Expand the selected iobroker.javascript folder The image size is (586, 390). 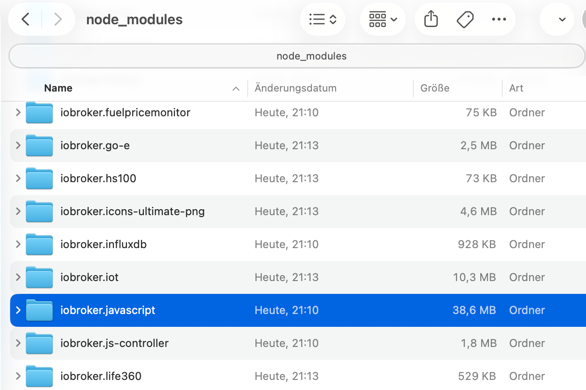click(18, 310)
